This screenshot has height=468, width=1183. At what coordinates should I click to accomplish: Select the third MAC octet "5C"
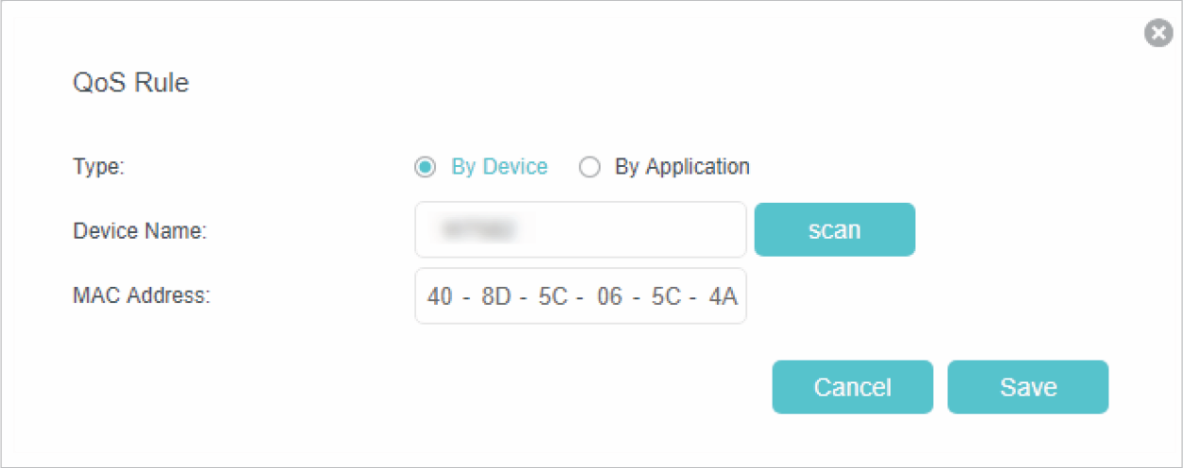tap(551, 297)
